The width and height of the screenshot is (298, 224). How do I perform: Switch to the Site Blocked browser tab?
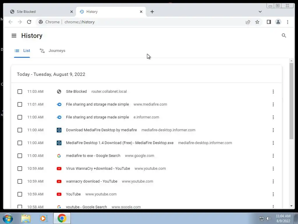[41, 12]
